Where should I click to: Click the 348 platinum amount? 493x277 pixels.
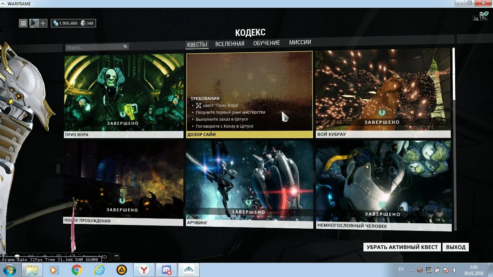tap(90, 23)
